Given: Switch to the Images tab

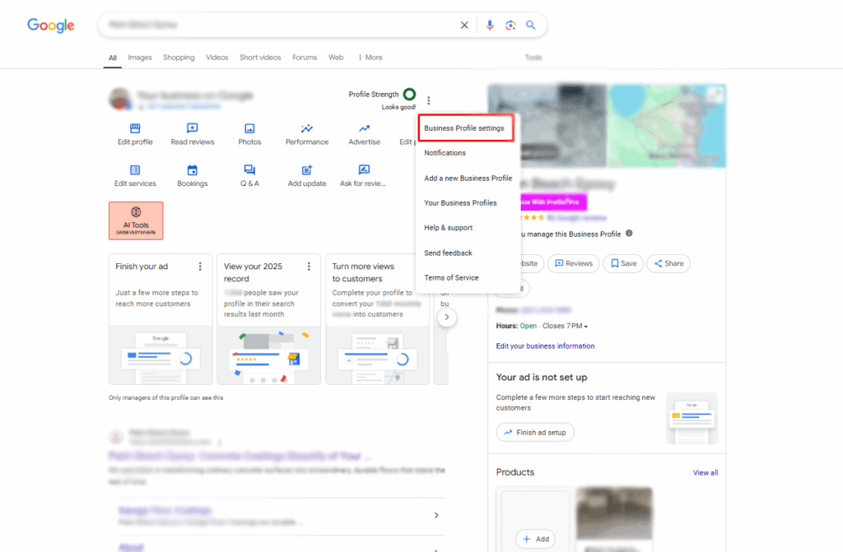Looking at the screenshot, I should (140, 58).
